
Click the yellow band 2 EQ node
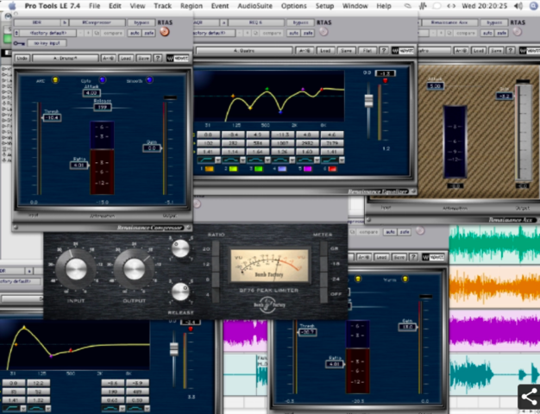250,108
